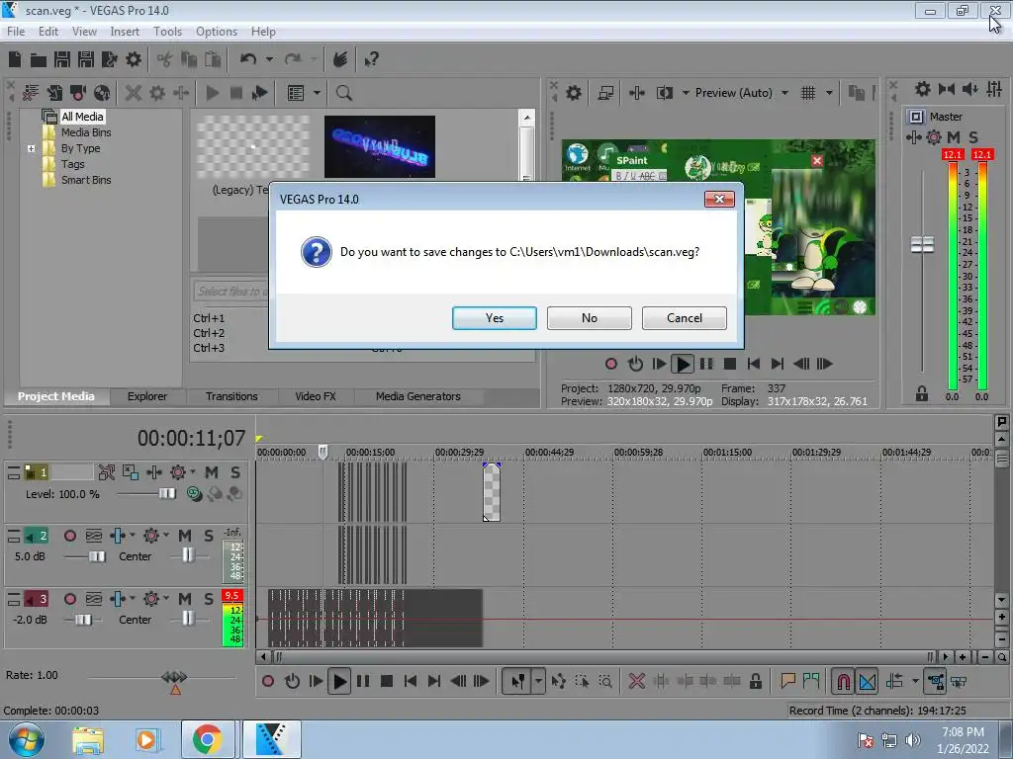Open the Insert menu
The width and height of the screenshot is (1013, 759).
(x=125, y=31)
